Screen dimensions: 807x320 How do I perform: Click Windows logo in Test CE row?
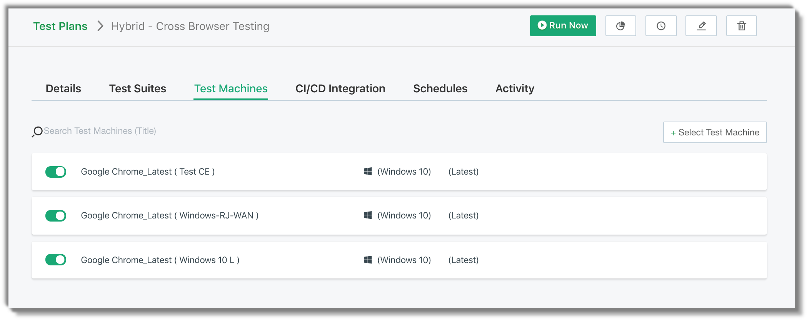[x=368, y=172]
